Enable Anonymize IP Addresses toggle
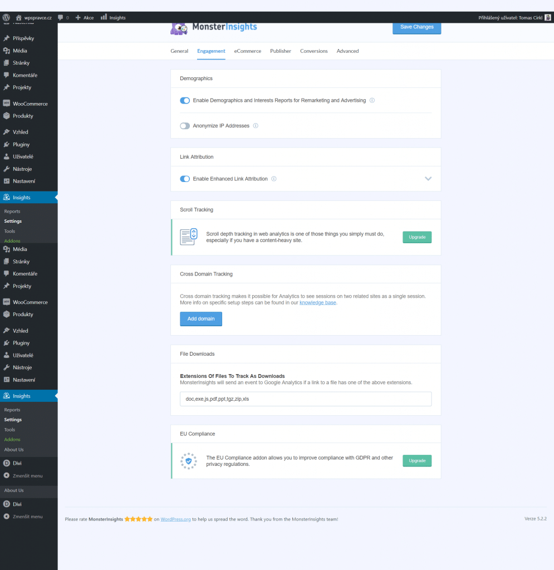The height and width of the screenshot is (570, 554). (185, 126)
